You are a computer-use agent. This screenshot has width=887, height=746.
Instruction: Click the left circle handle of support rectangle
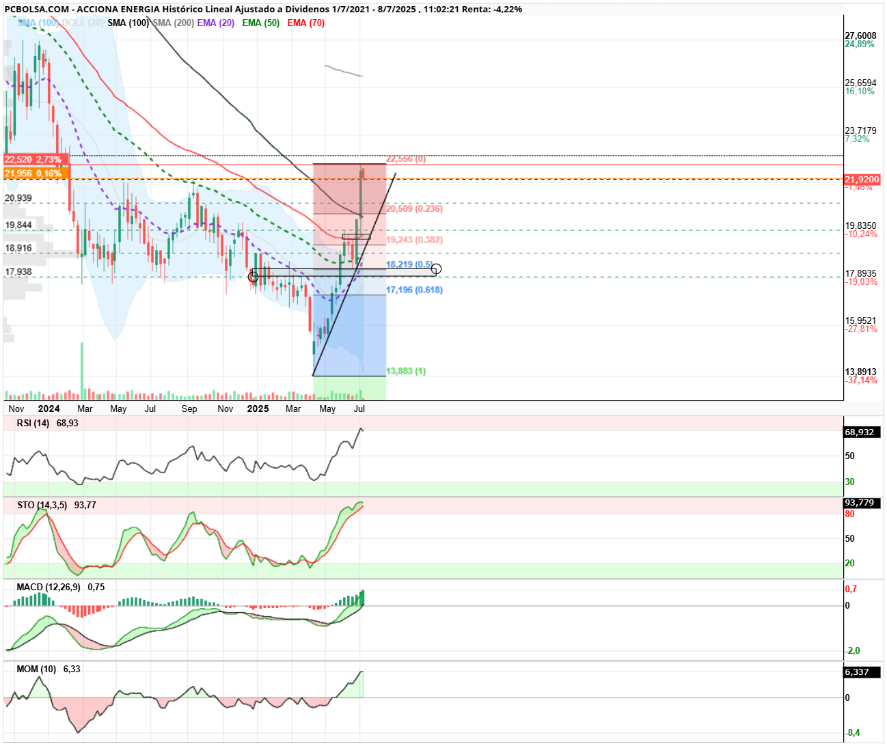point(253,276)
